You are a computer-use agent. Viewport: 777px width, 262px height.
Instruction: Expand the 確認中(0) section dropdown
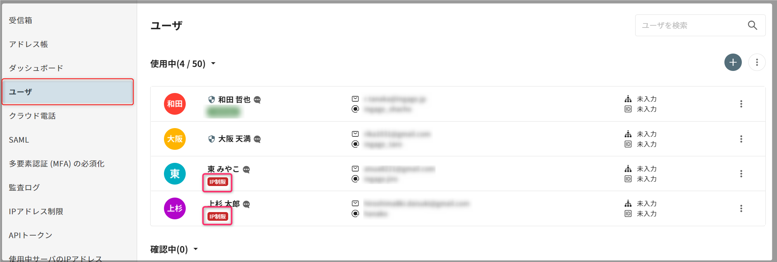pyautogui.click(x=196, y=249)
